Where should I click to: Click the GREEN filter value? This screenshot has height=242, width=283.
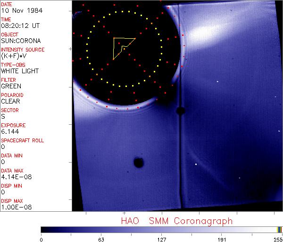[x=11, y=86]
